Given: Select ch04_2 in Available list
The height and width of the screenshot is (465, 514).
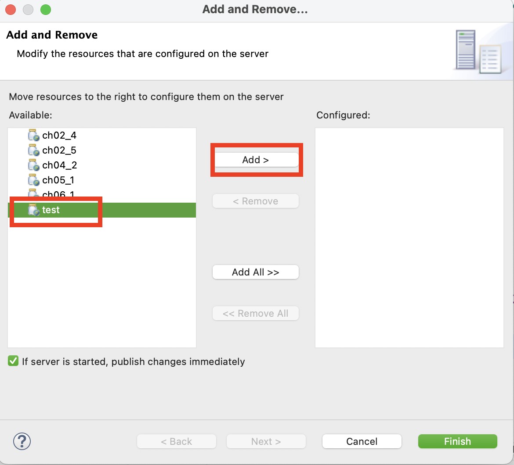Looking at the screenshot, I should point(59,165).
